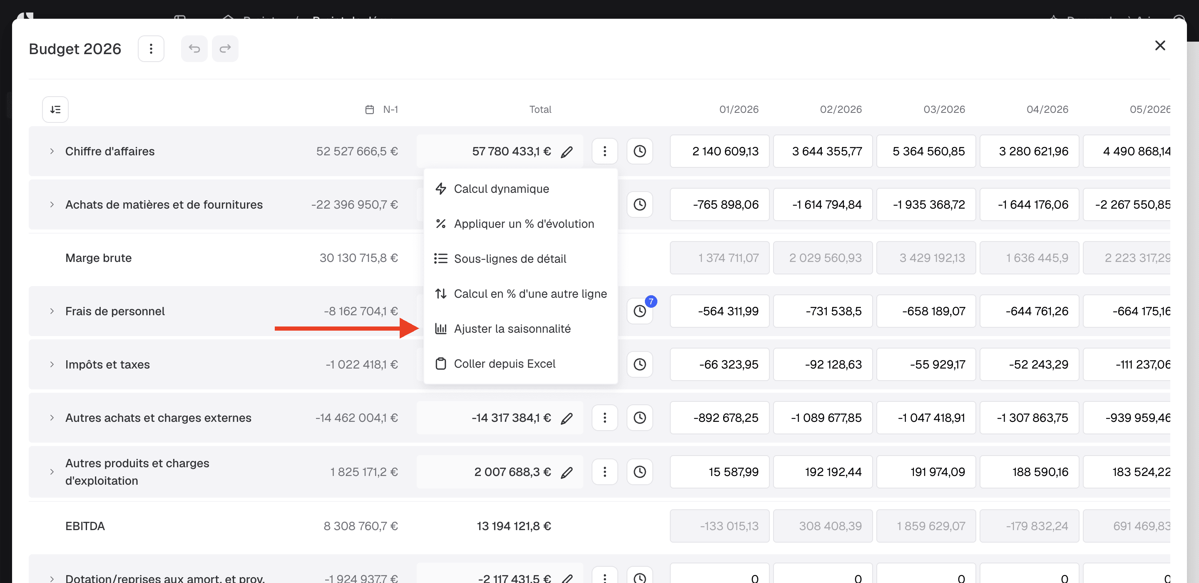Screen dimensions: 1199x583
Task: Close the Budget 2026 dialog
Action: pyautogui.click(x=1160, y=45)
